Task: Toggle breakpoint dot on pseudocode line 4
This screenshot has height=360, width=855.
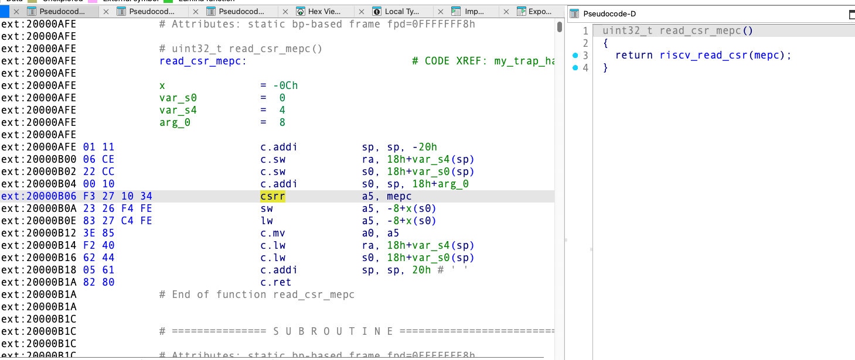Action: [x=575, y=68]
